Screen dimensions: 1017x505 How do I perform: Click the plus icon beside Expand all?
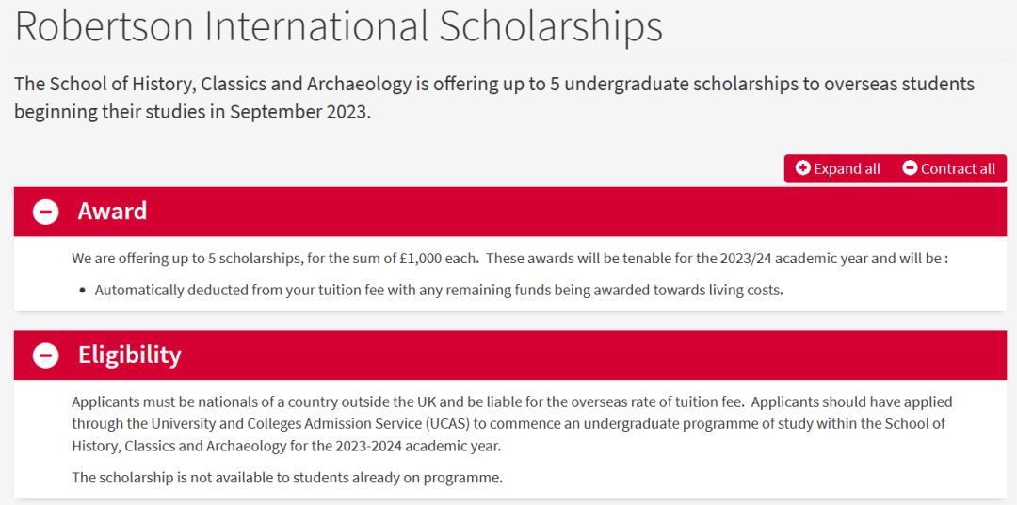(803, 168)
